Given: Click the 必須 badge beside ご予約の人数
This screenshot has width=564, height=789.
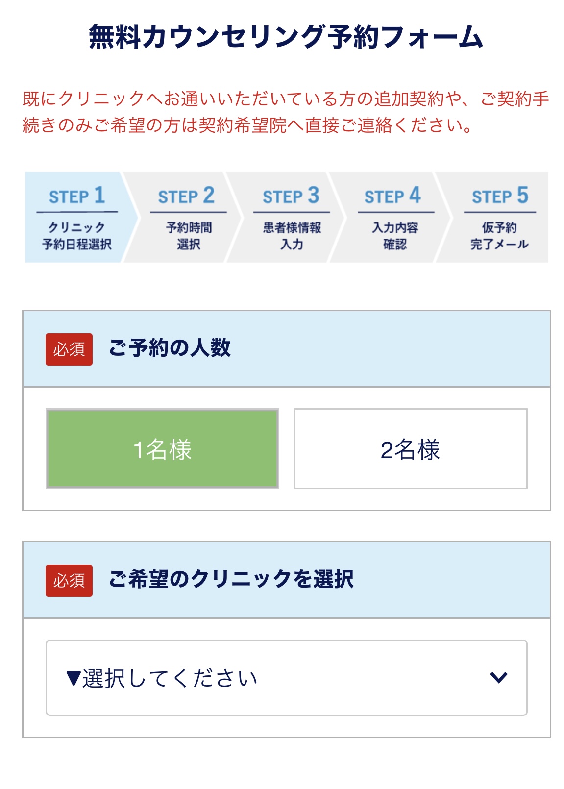Looking at the screenshot, I should (69, 349).
